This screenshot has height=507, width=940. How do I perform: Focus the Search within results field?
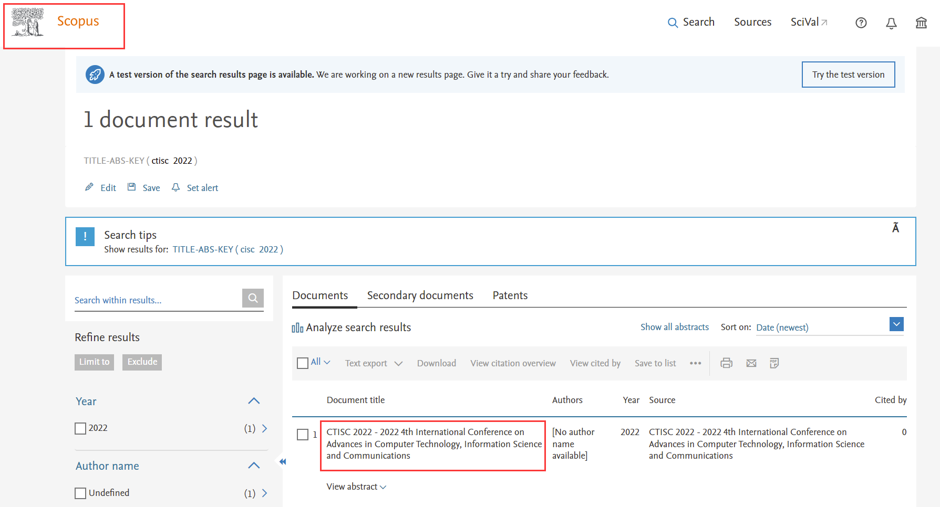click(158, 300)
